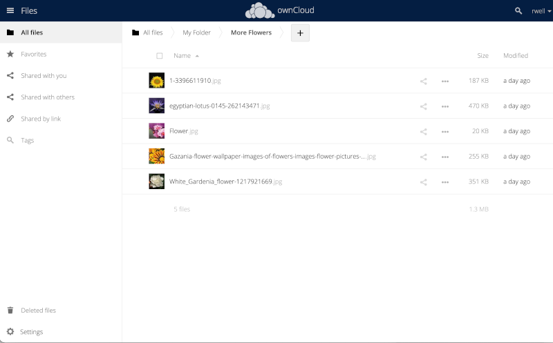Click the Shared with others share icon

(x=10, y=97)
